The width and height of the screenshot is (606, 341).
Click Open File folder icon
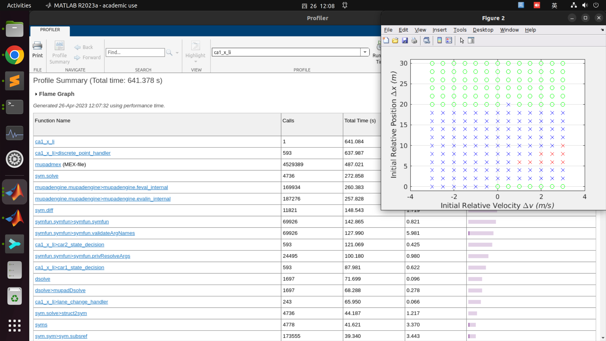click(x=395, y=40)
